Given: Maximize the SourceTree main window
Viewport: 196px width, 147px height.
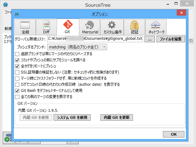Looking at the screenshot, I should pyautogui.click(x=176, y=4).
